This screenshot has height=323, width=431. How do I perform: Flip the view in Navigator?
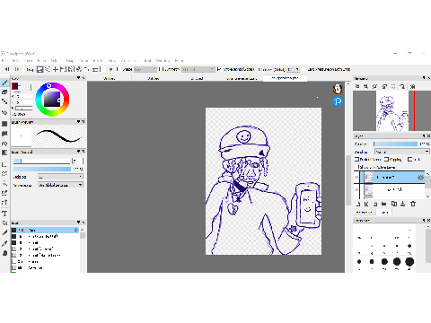[413, 86]
